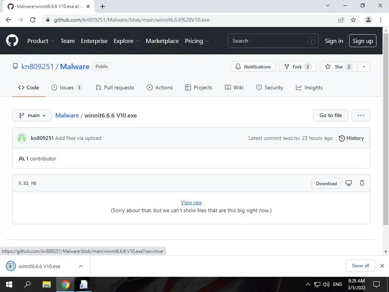This screenshot has width=389, height=292.
Task: Switch to the Issues tab
Action: click(x=66, y=87)
